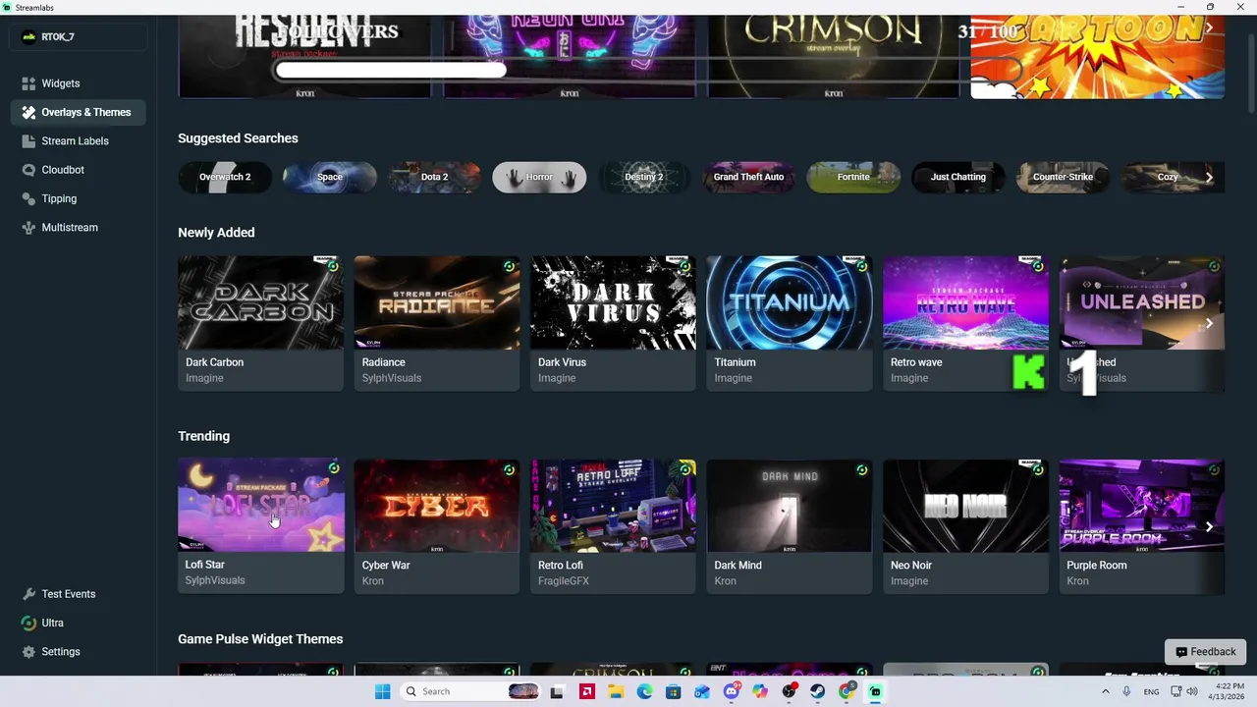Select the Destiny 2 suggested search
Image resolution: width=1257 pixels, height=707 pixels.
point(644,178)
